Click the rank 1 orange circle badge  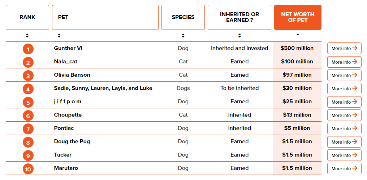[28, 49]
